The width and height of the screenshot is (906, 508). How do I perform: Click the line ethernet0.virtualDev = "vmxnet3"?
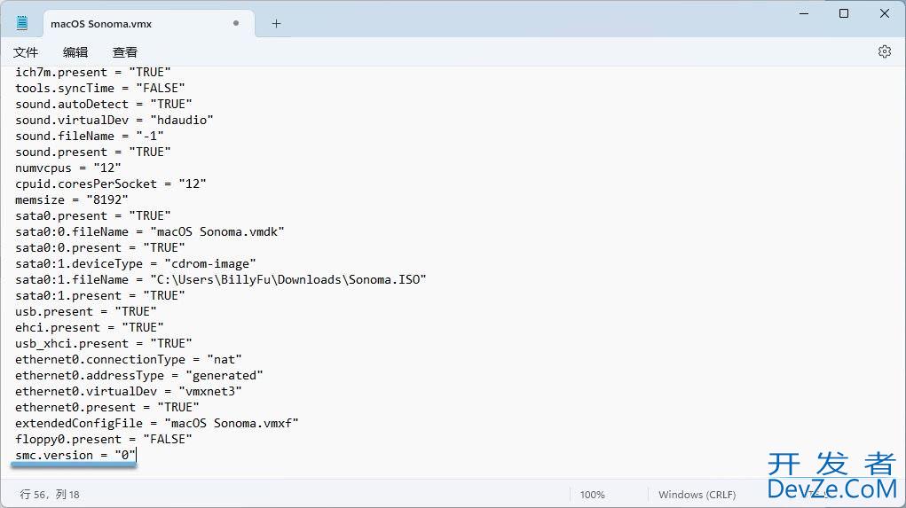click(x=129, y=391)
